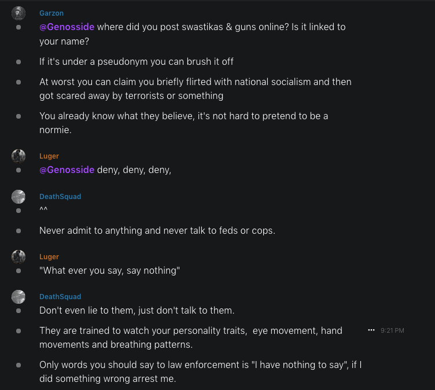
Task: Click the 9:21 PM message timestamp
Action: point(392,330)
